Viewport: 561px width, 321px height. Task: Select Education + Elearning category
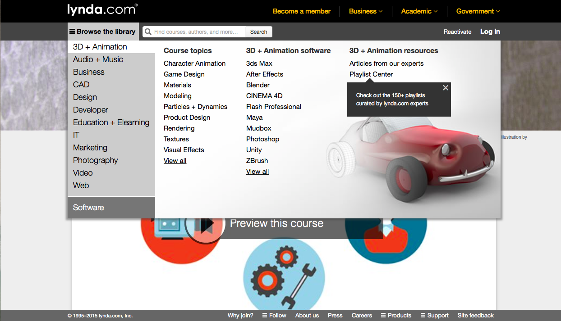tap(111, 122)
